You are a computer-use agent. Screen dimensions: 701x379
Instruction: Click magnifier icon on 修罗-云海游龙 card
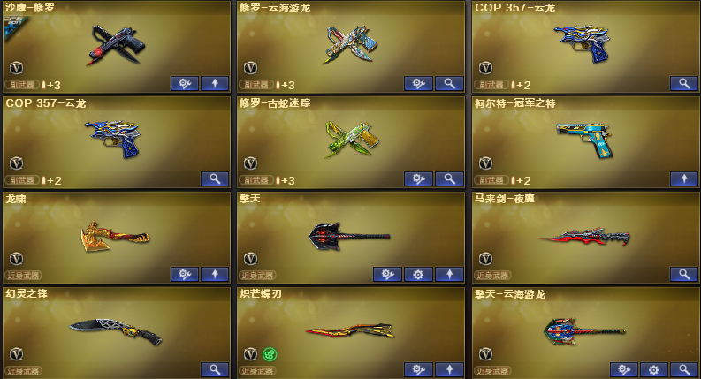click(x=449, y=84)
